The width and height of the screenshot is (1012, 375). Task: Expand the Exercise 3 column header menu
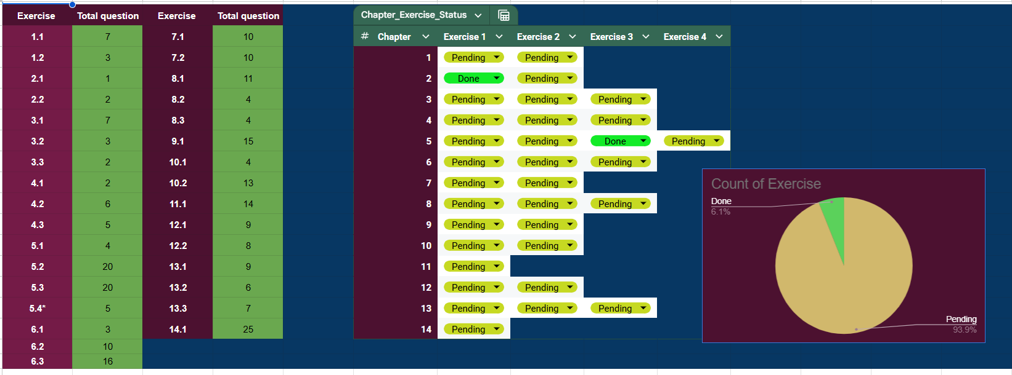(646, 37)
